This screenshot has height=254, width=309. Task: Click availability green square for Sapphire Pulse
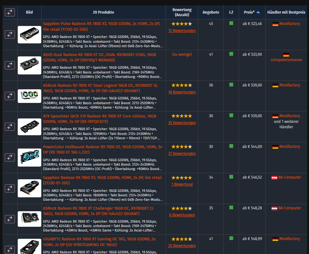point(231,23)
